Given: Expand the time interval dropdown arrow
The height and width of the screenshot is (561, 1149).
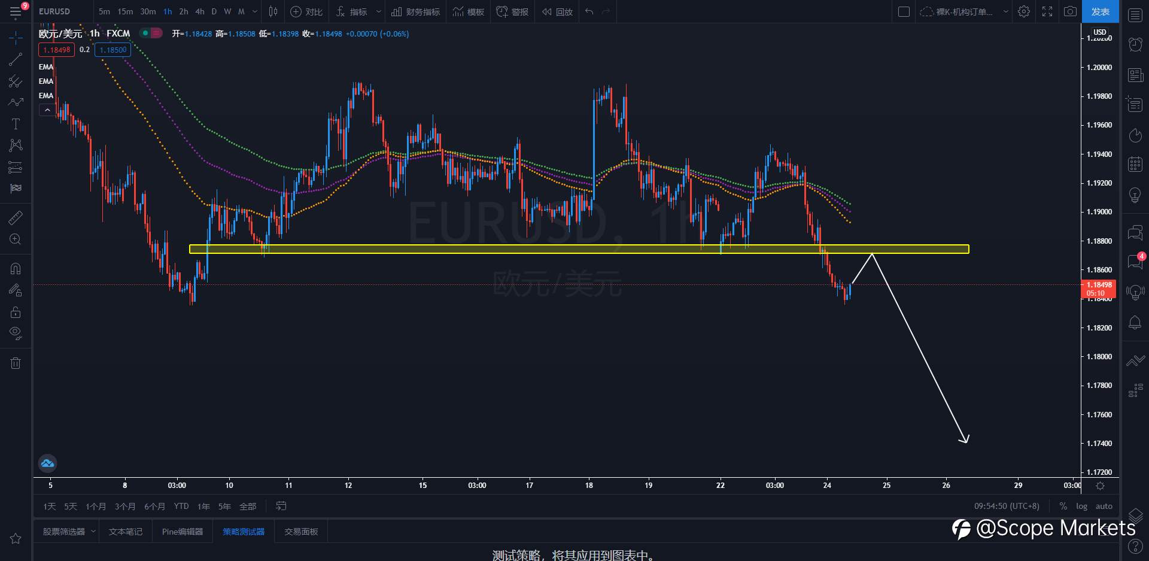Looking at the screenshot, I should pyautogui.click(x=255, y=11).
